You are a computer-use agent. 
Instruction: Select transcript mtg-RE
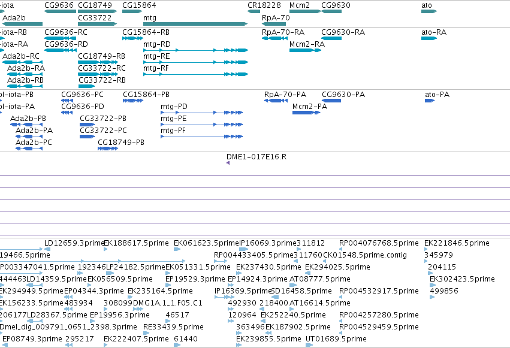195,62
